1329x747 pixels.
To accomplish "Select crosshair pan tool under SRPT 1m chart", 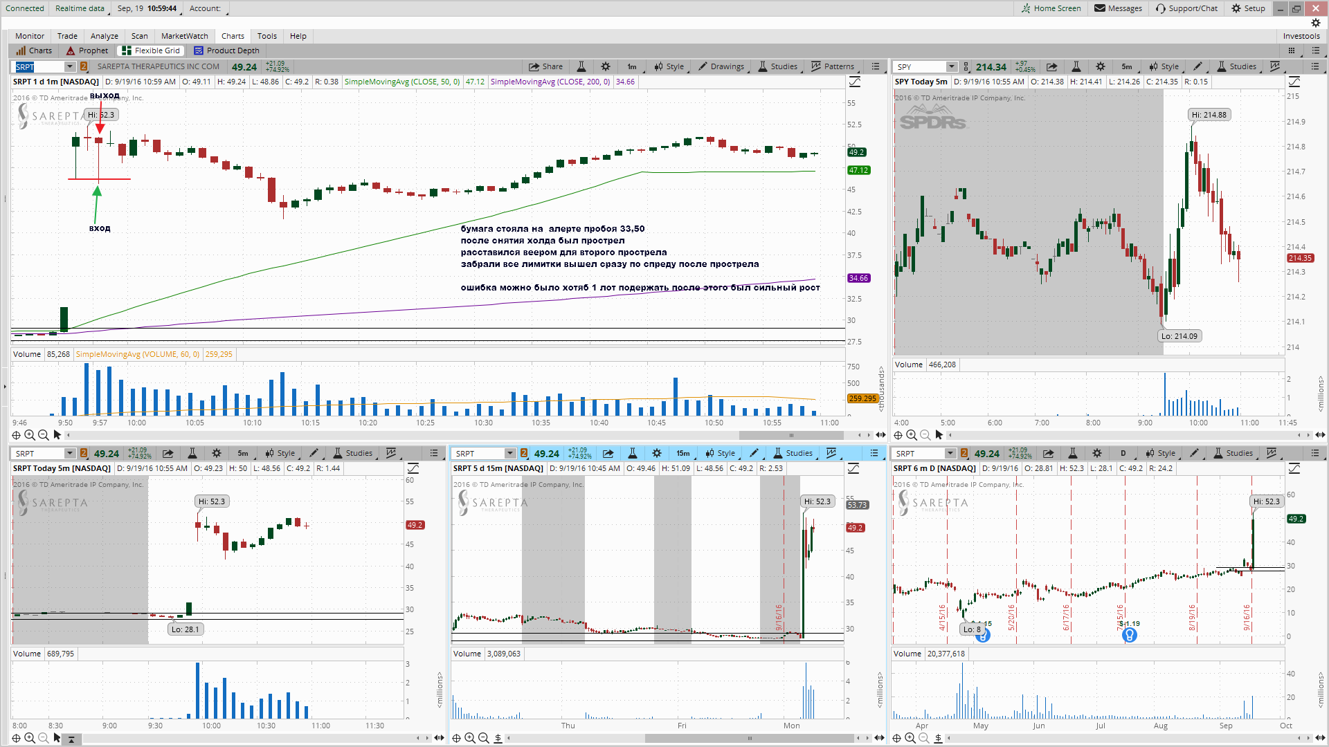I will click(16, 435).
